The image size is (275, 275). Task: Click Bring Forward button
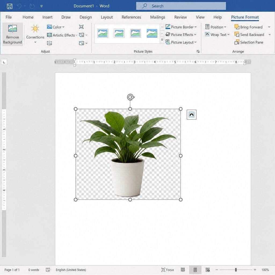pyautogui.click(x=248, y=27)
